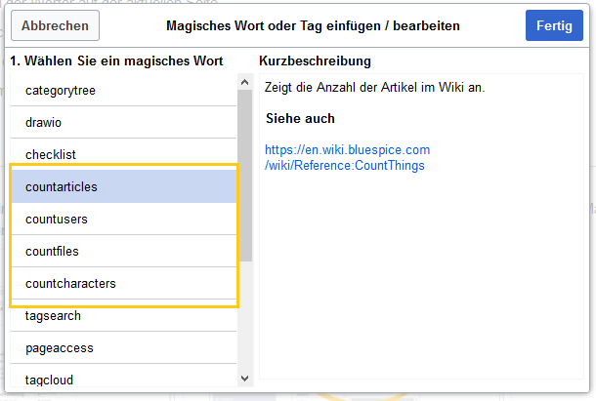Screen dimensions: 596x401
Task: Click the 'Siehe auch' heading
Action: [300, 118]
